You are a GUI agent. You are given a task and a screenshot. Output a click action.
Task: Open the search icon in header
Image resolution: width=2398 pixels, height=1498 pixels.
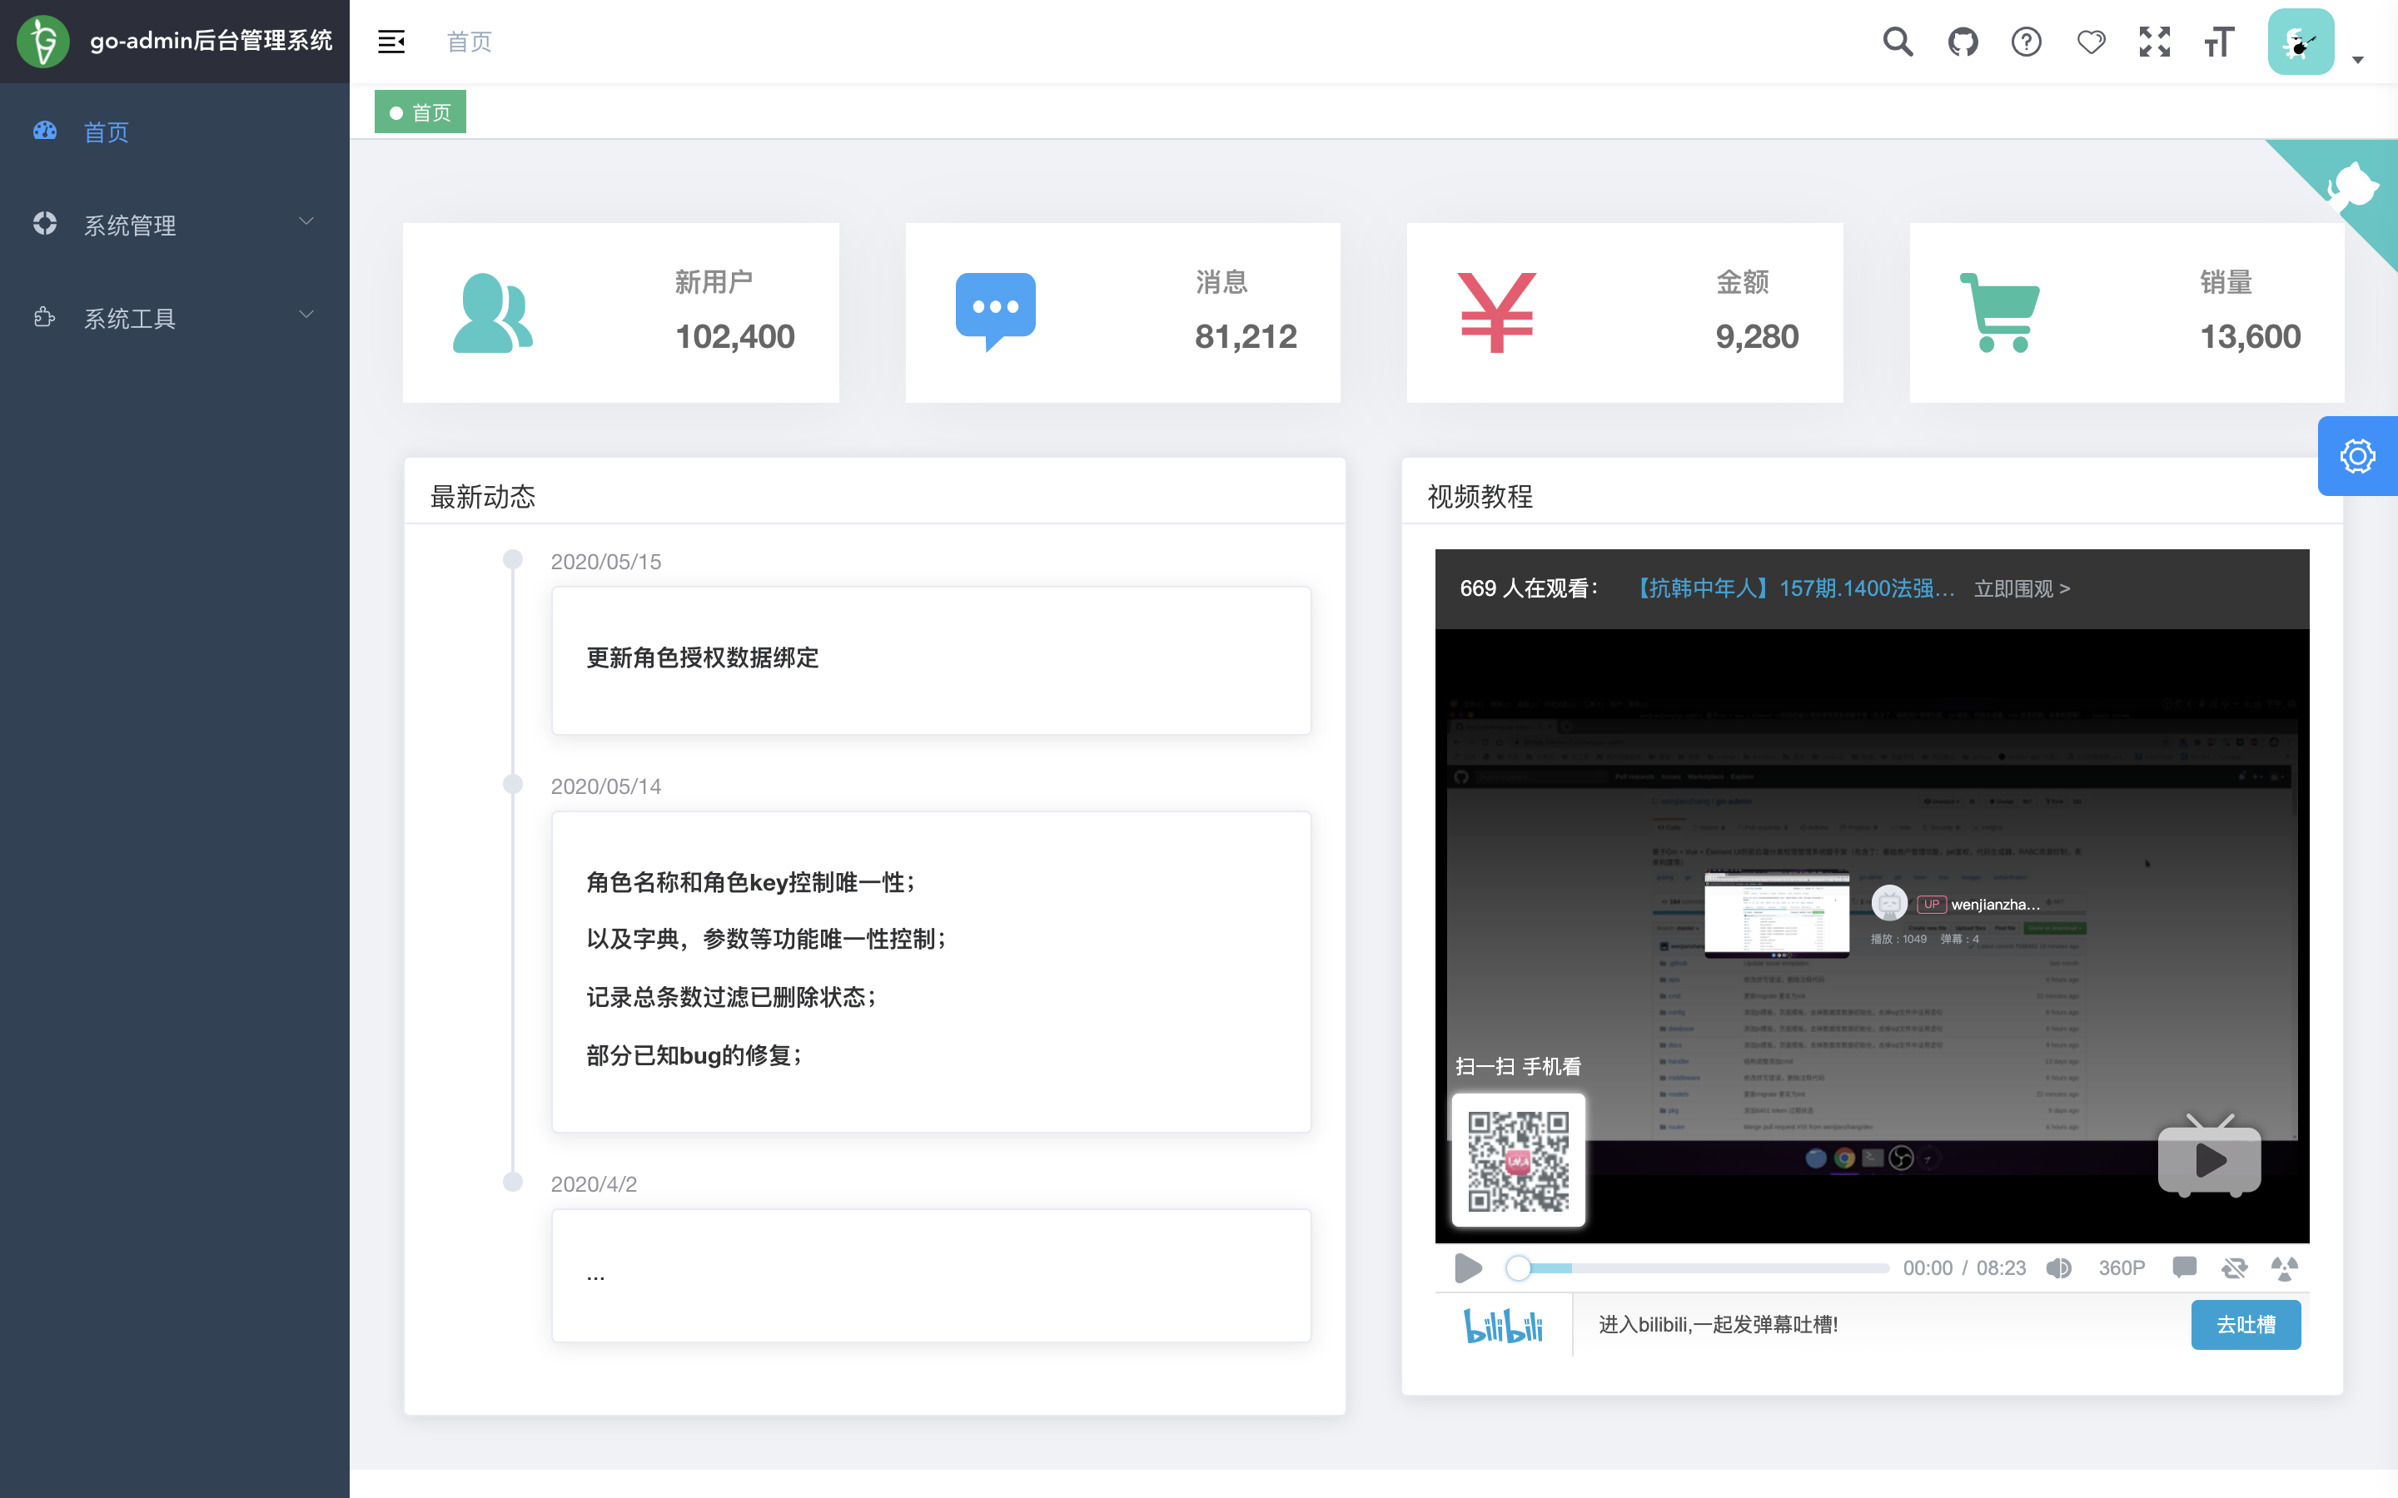tap(1898, 42)
